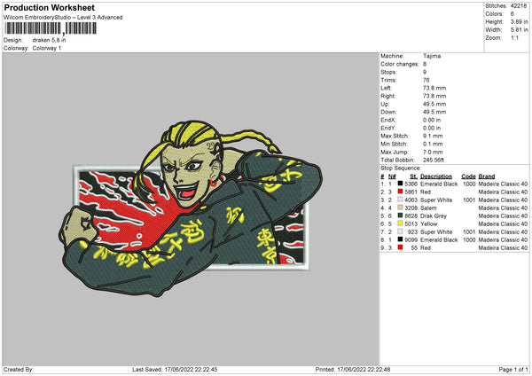Click the 'Color changes:' label
The image size is (532, 376).
click(x=400, y=64)
